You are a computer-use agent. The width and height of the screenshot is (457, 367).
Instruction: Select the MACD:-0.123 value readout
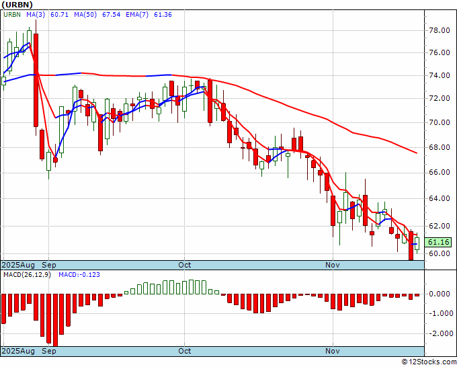pos(79,275)
